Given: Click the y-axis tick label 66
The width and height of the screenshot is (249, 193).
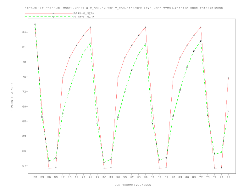Looking at the screenshot, I should [x=24, y=121].
